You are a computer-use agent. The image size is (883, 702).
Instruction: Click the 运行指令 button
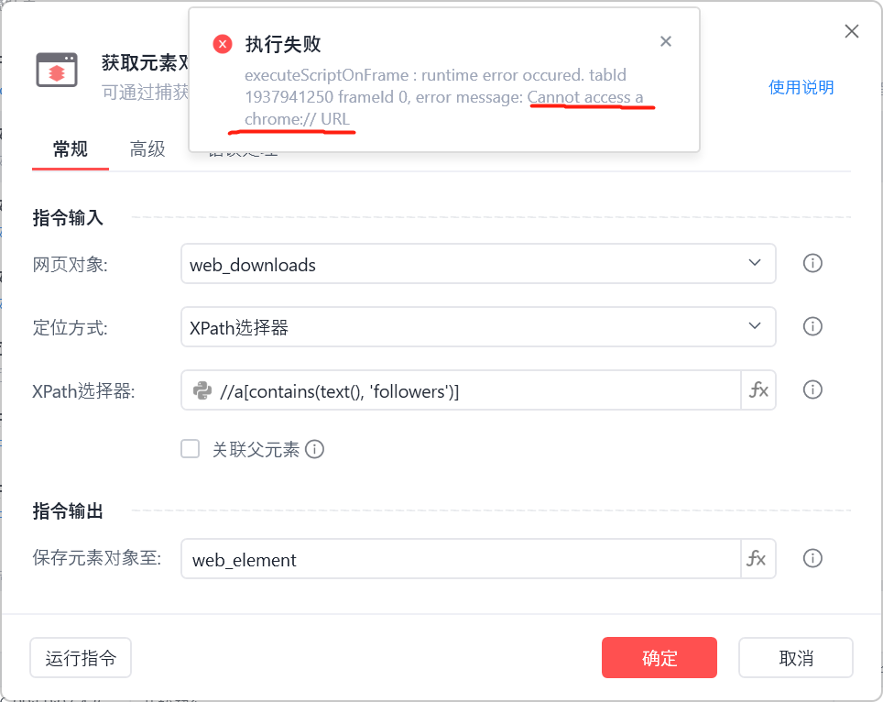point(81,657)
